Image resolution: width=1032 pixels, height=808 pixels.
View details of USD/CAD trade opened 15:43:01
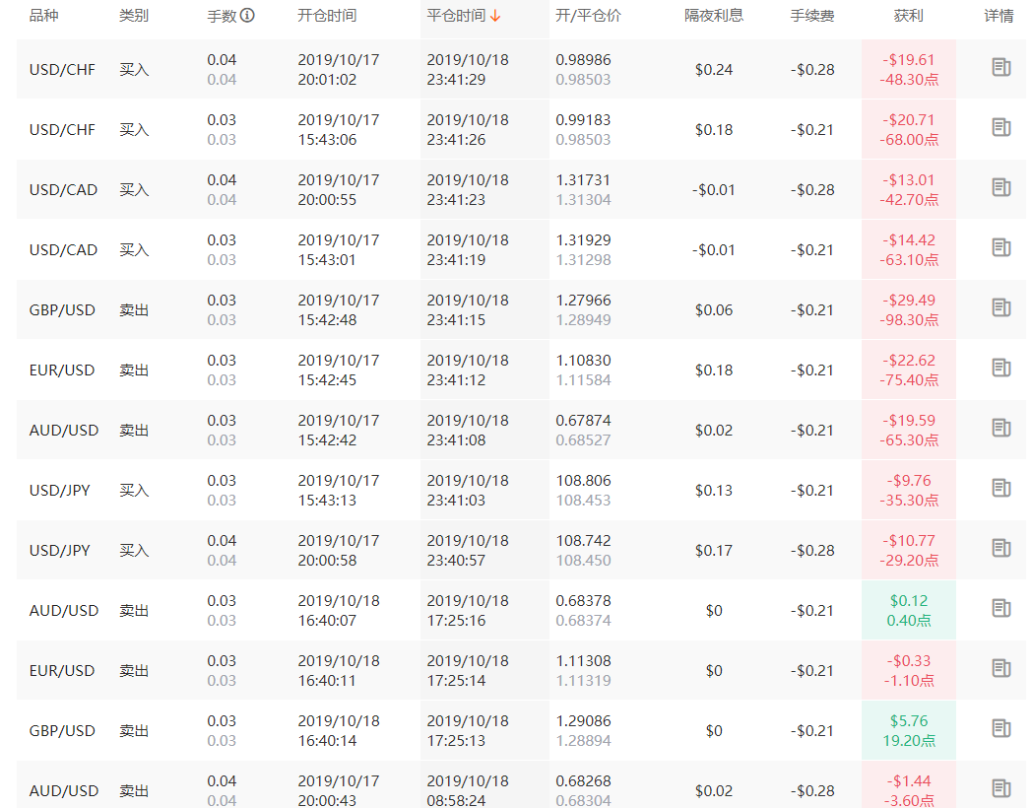coord(1001,247)
